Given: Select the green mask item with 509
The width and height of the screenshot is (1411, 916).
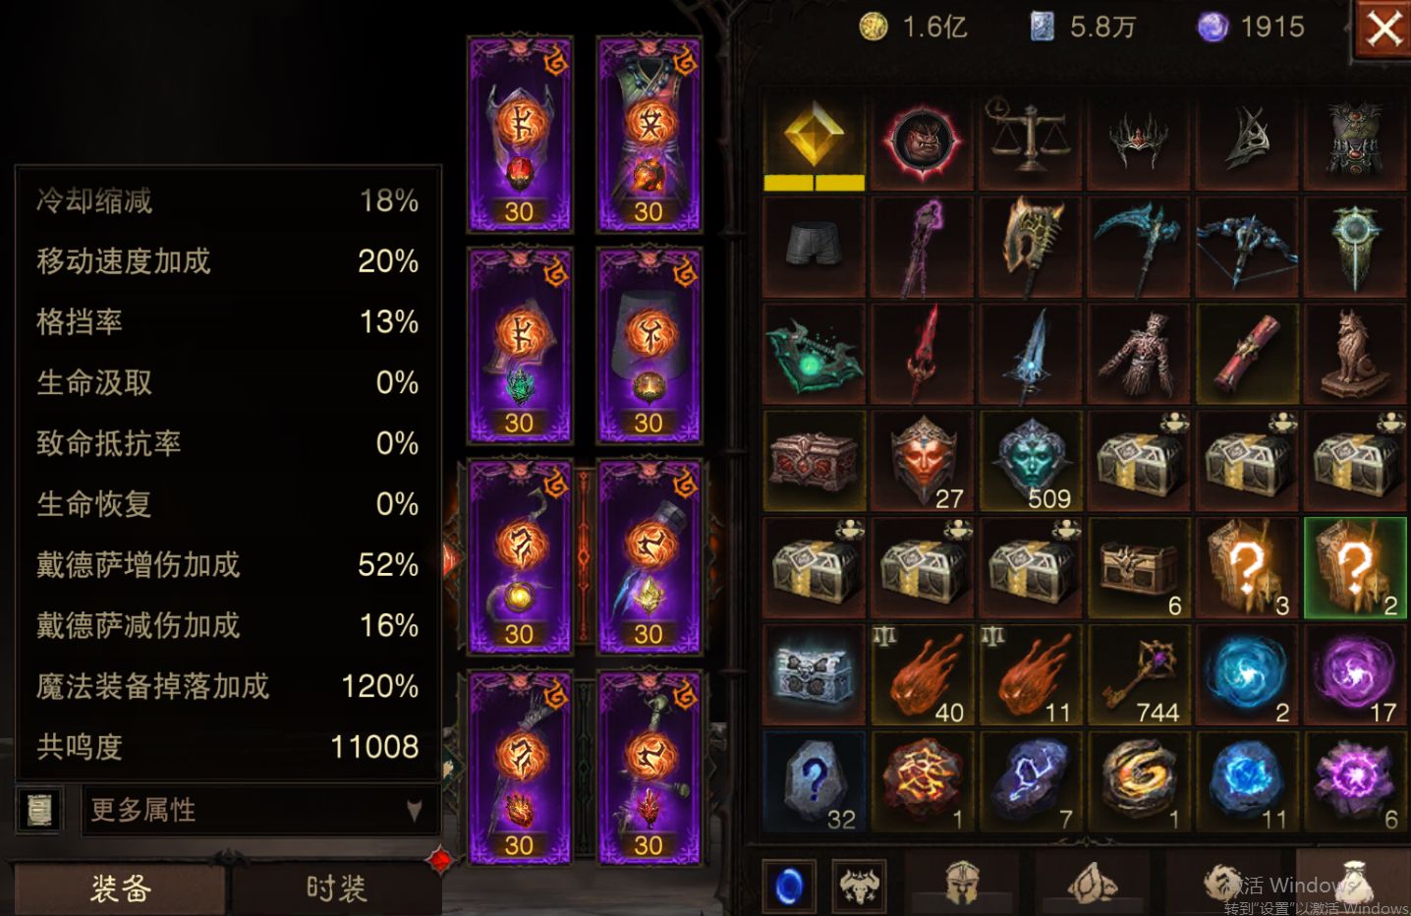Looking at the screenshot, I should 1030,462.
